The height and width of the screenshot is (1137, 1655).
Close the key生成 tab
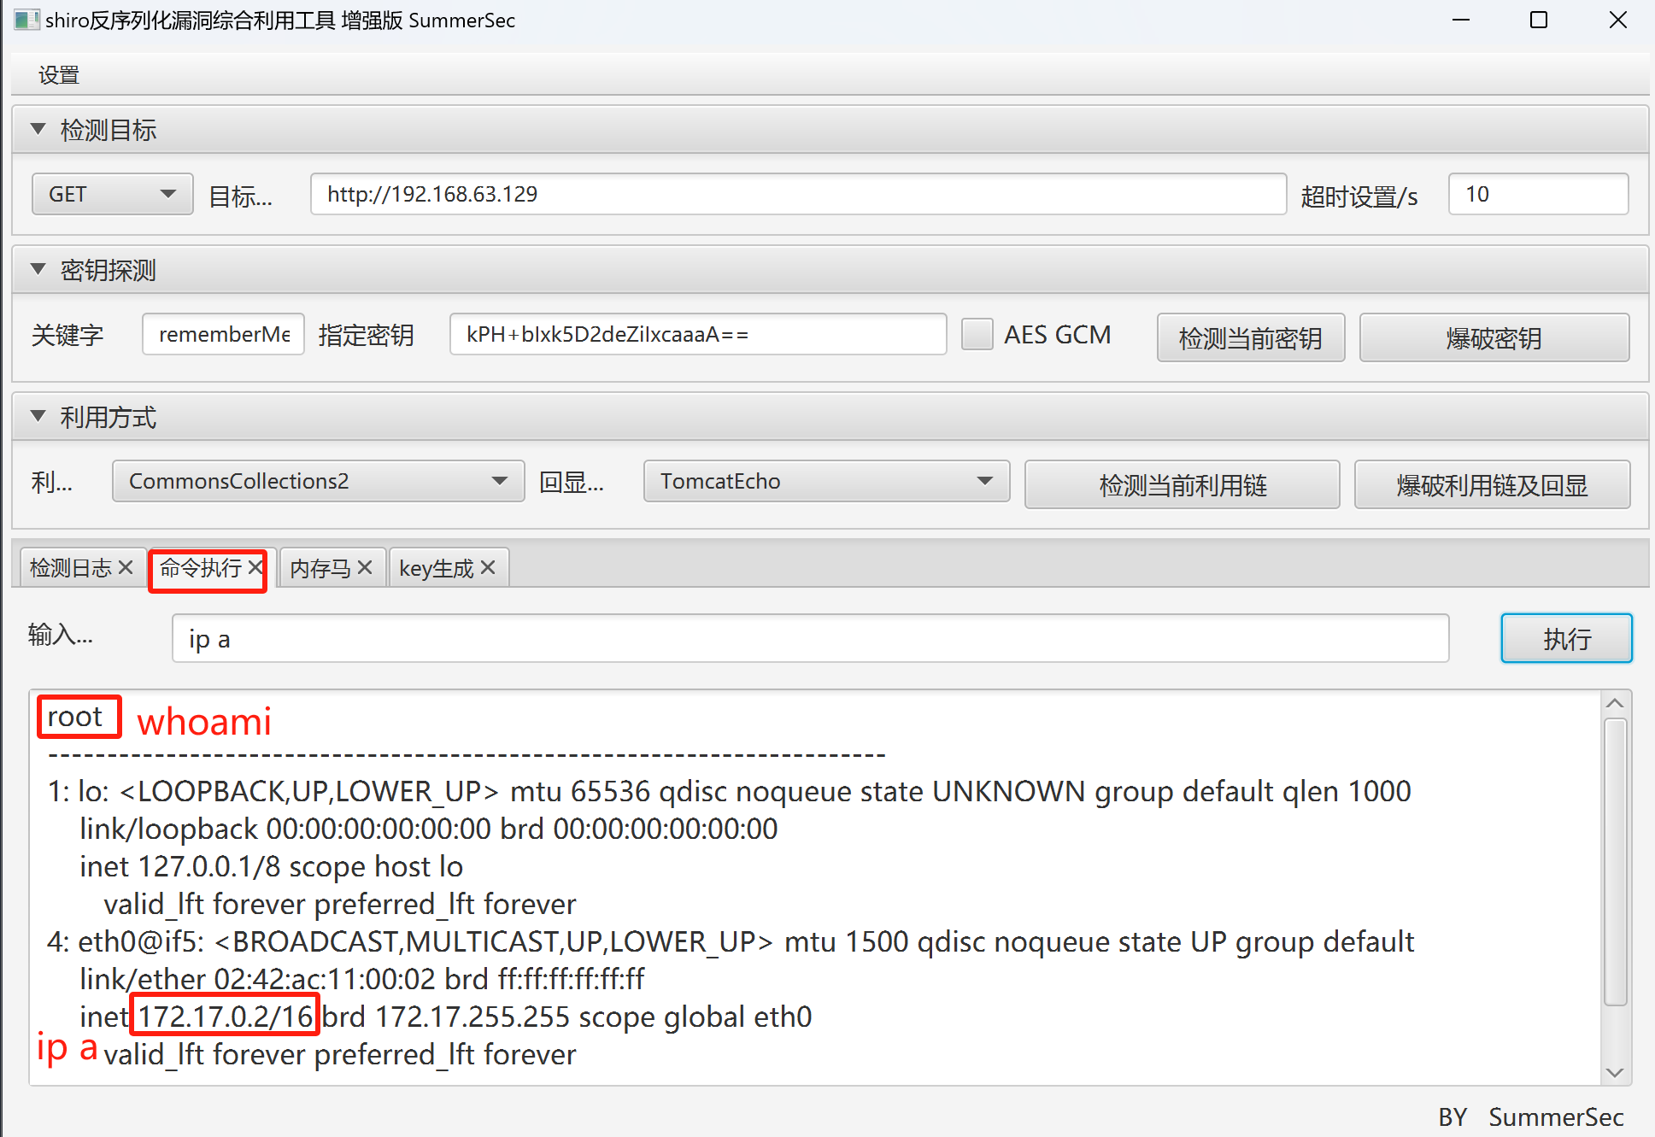click(488, 567)
